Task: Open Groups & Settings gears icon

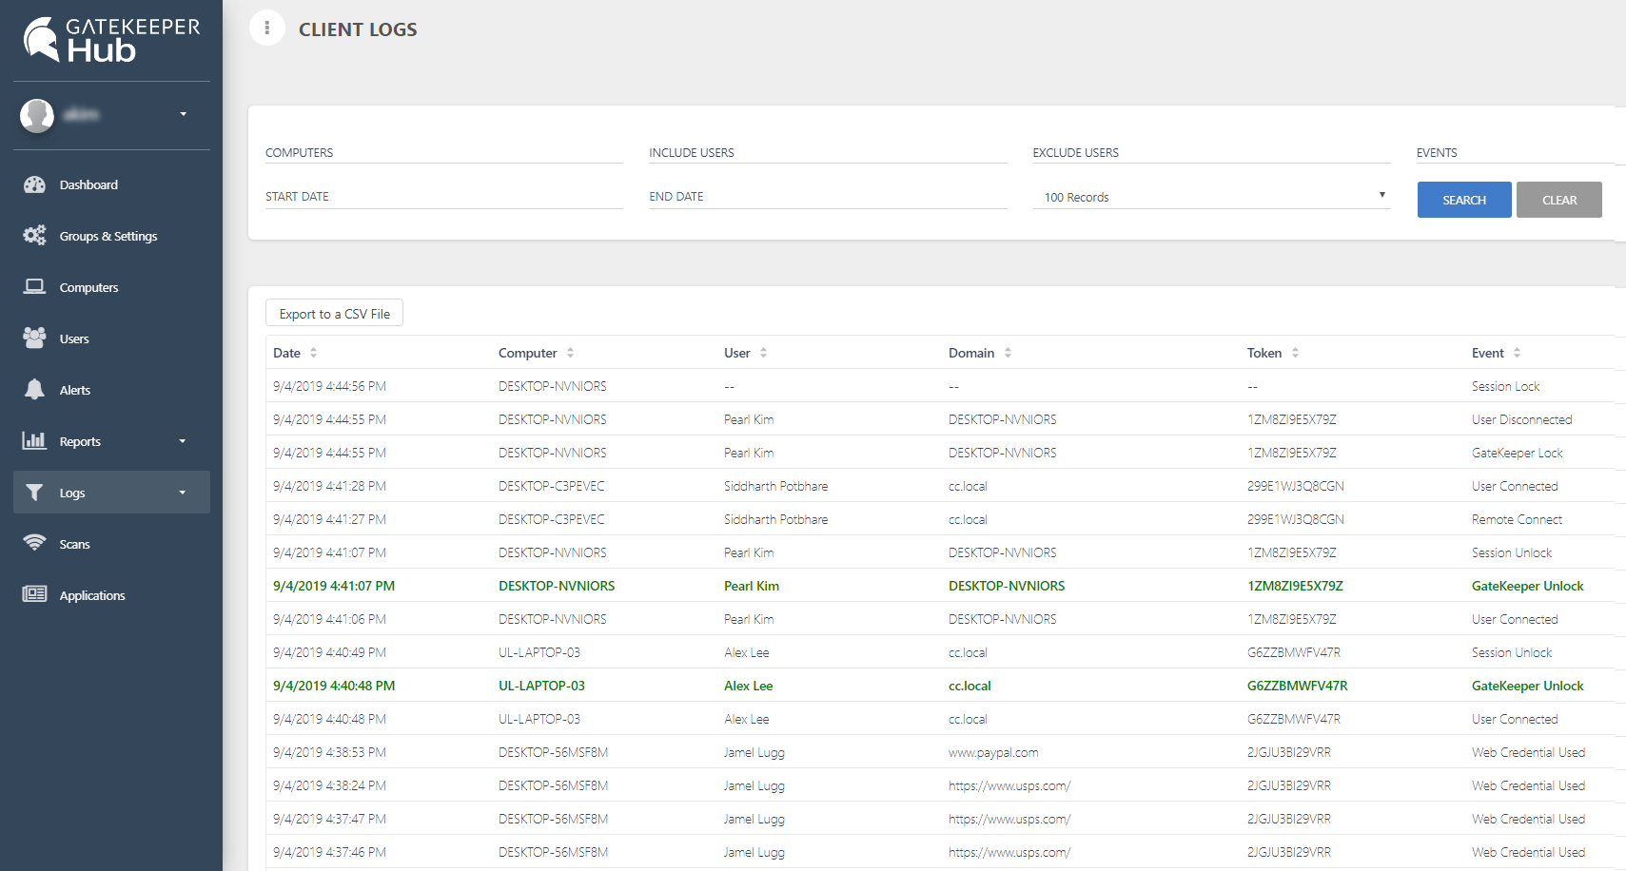Action: pyautogui.click(x=34, y=236)
